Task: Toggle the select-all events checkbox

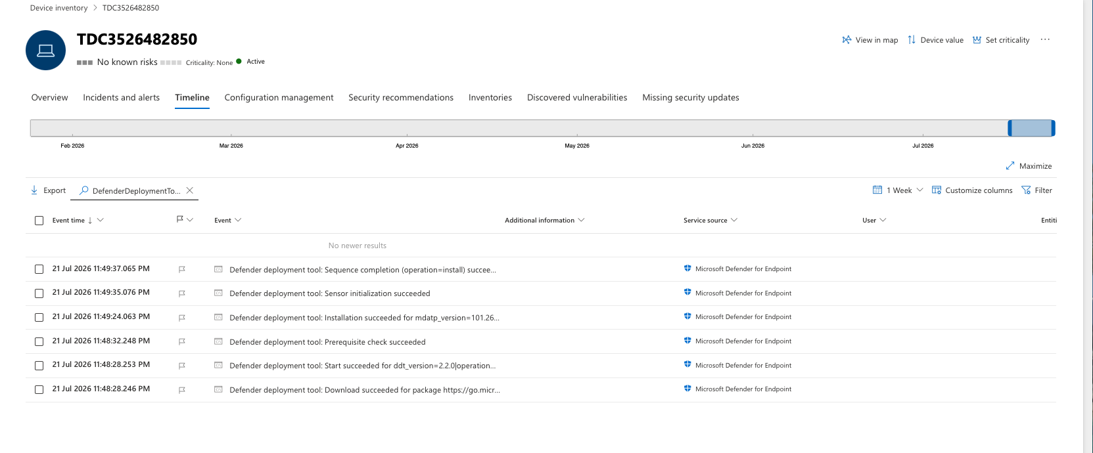Action: pyautogui.click(x=39, y=221)
